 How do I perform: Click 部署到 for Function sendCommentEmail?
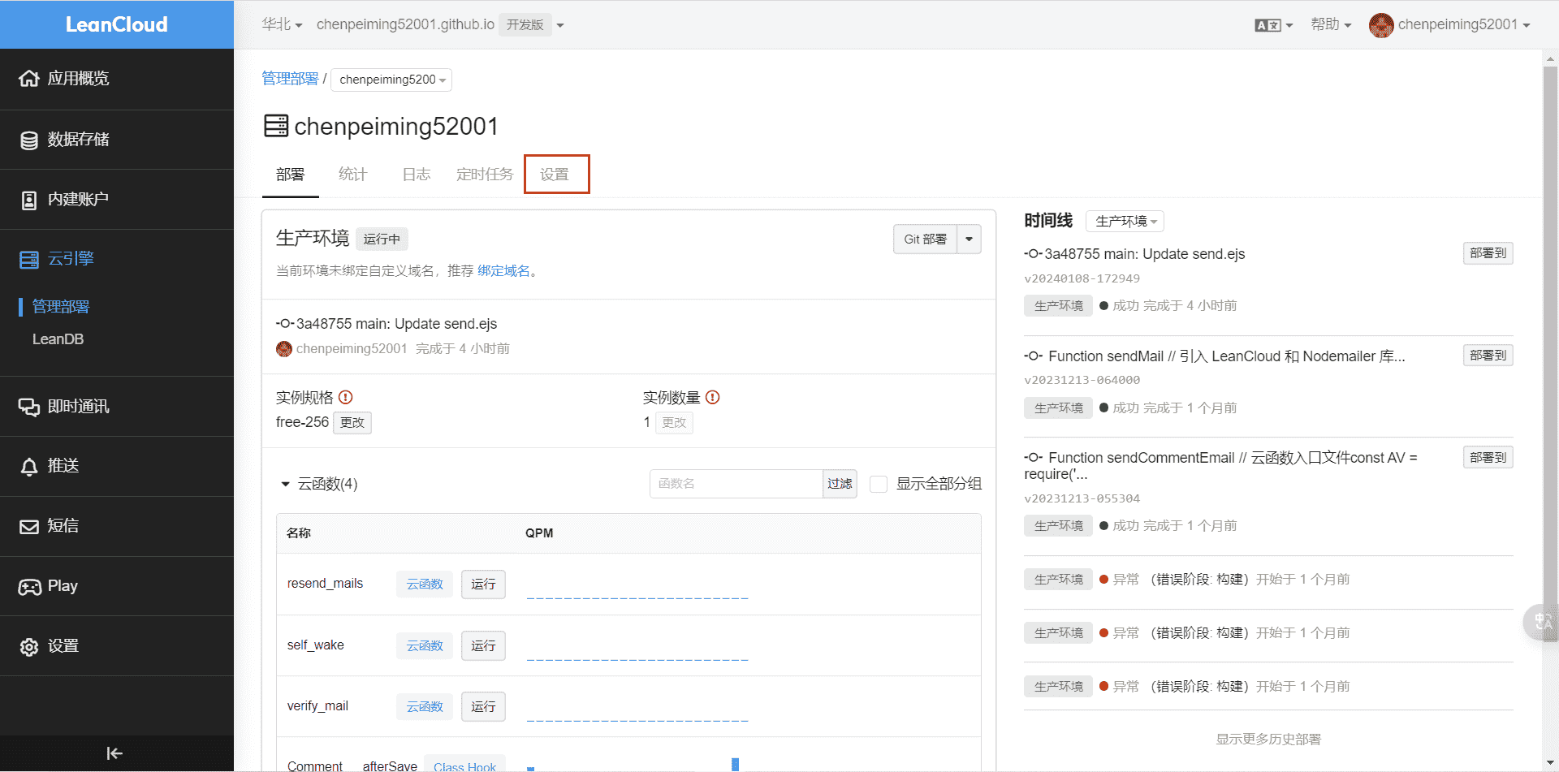click(x=1488, y=458)
